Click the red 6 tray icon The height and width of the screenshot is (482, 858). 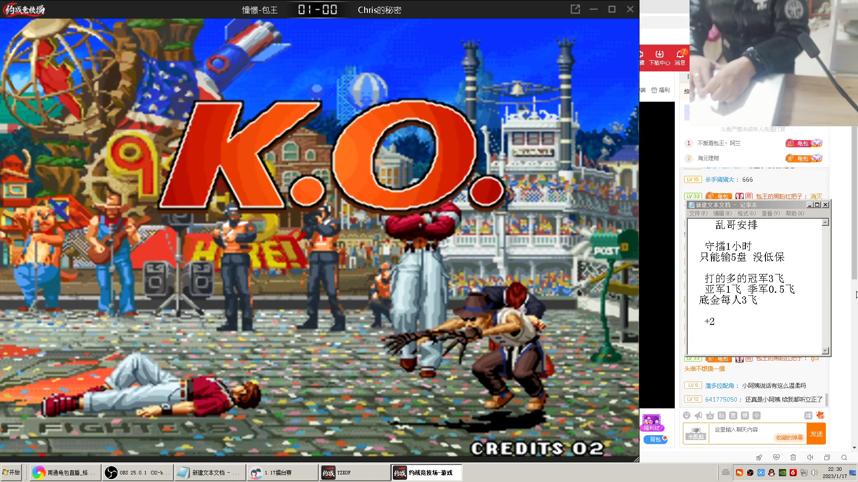793,473
